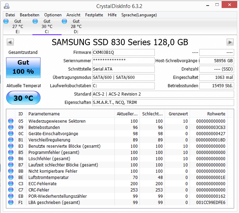Go to next disk with right arrow

230,42
